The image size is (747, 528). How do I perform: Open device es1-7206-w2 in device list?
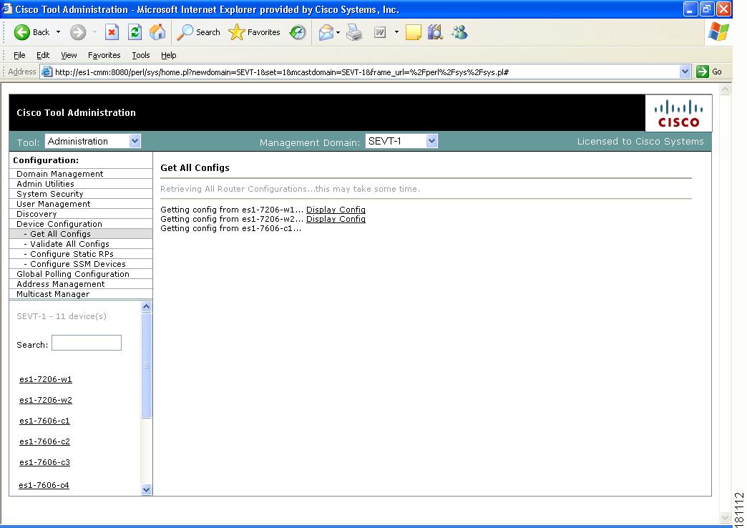click(x=46, y=400)
